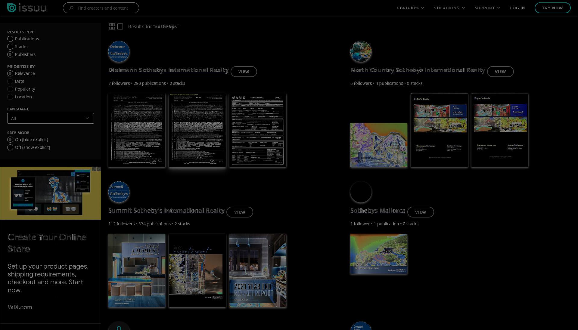Turn Safe Mode on (hide explicit)
The width and height of the screenshot is (578, 330).
tap(28, 140)
